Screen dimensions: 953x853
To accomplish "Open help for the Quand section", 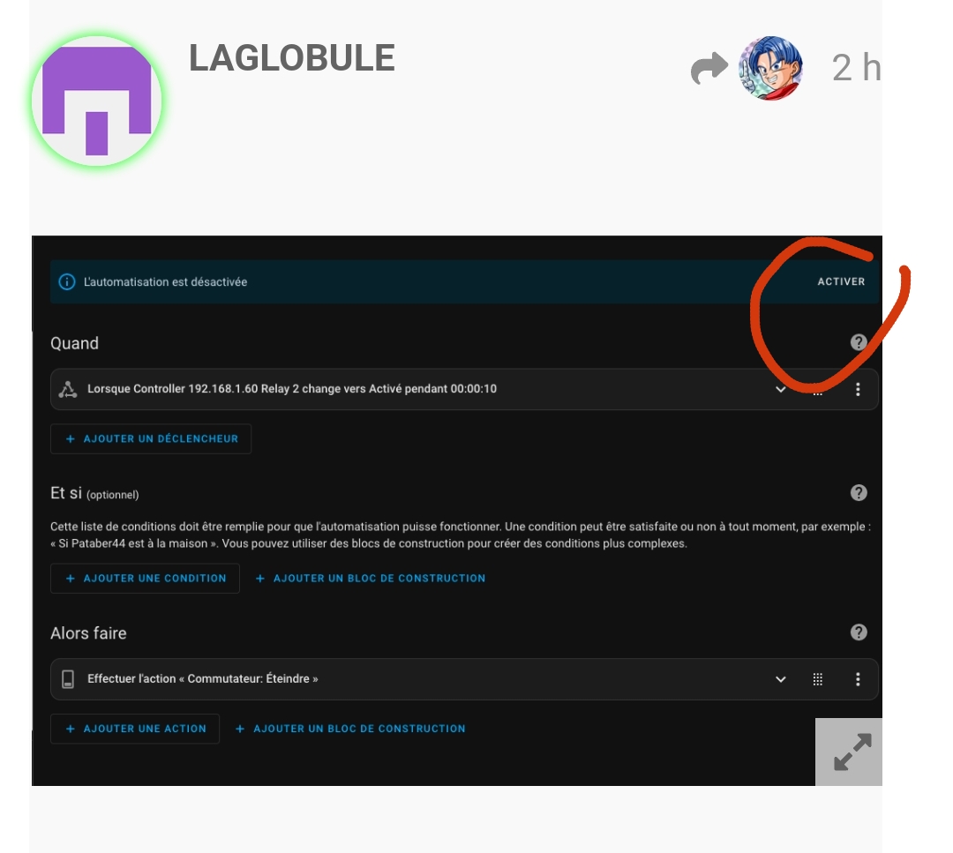I will pyautogui.click(x=859, y=342).
